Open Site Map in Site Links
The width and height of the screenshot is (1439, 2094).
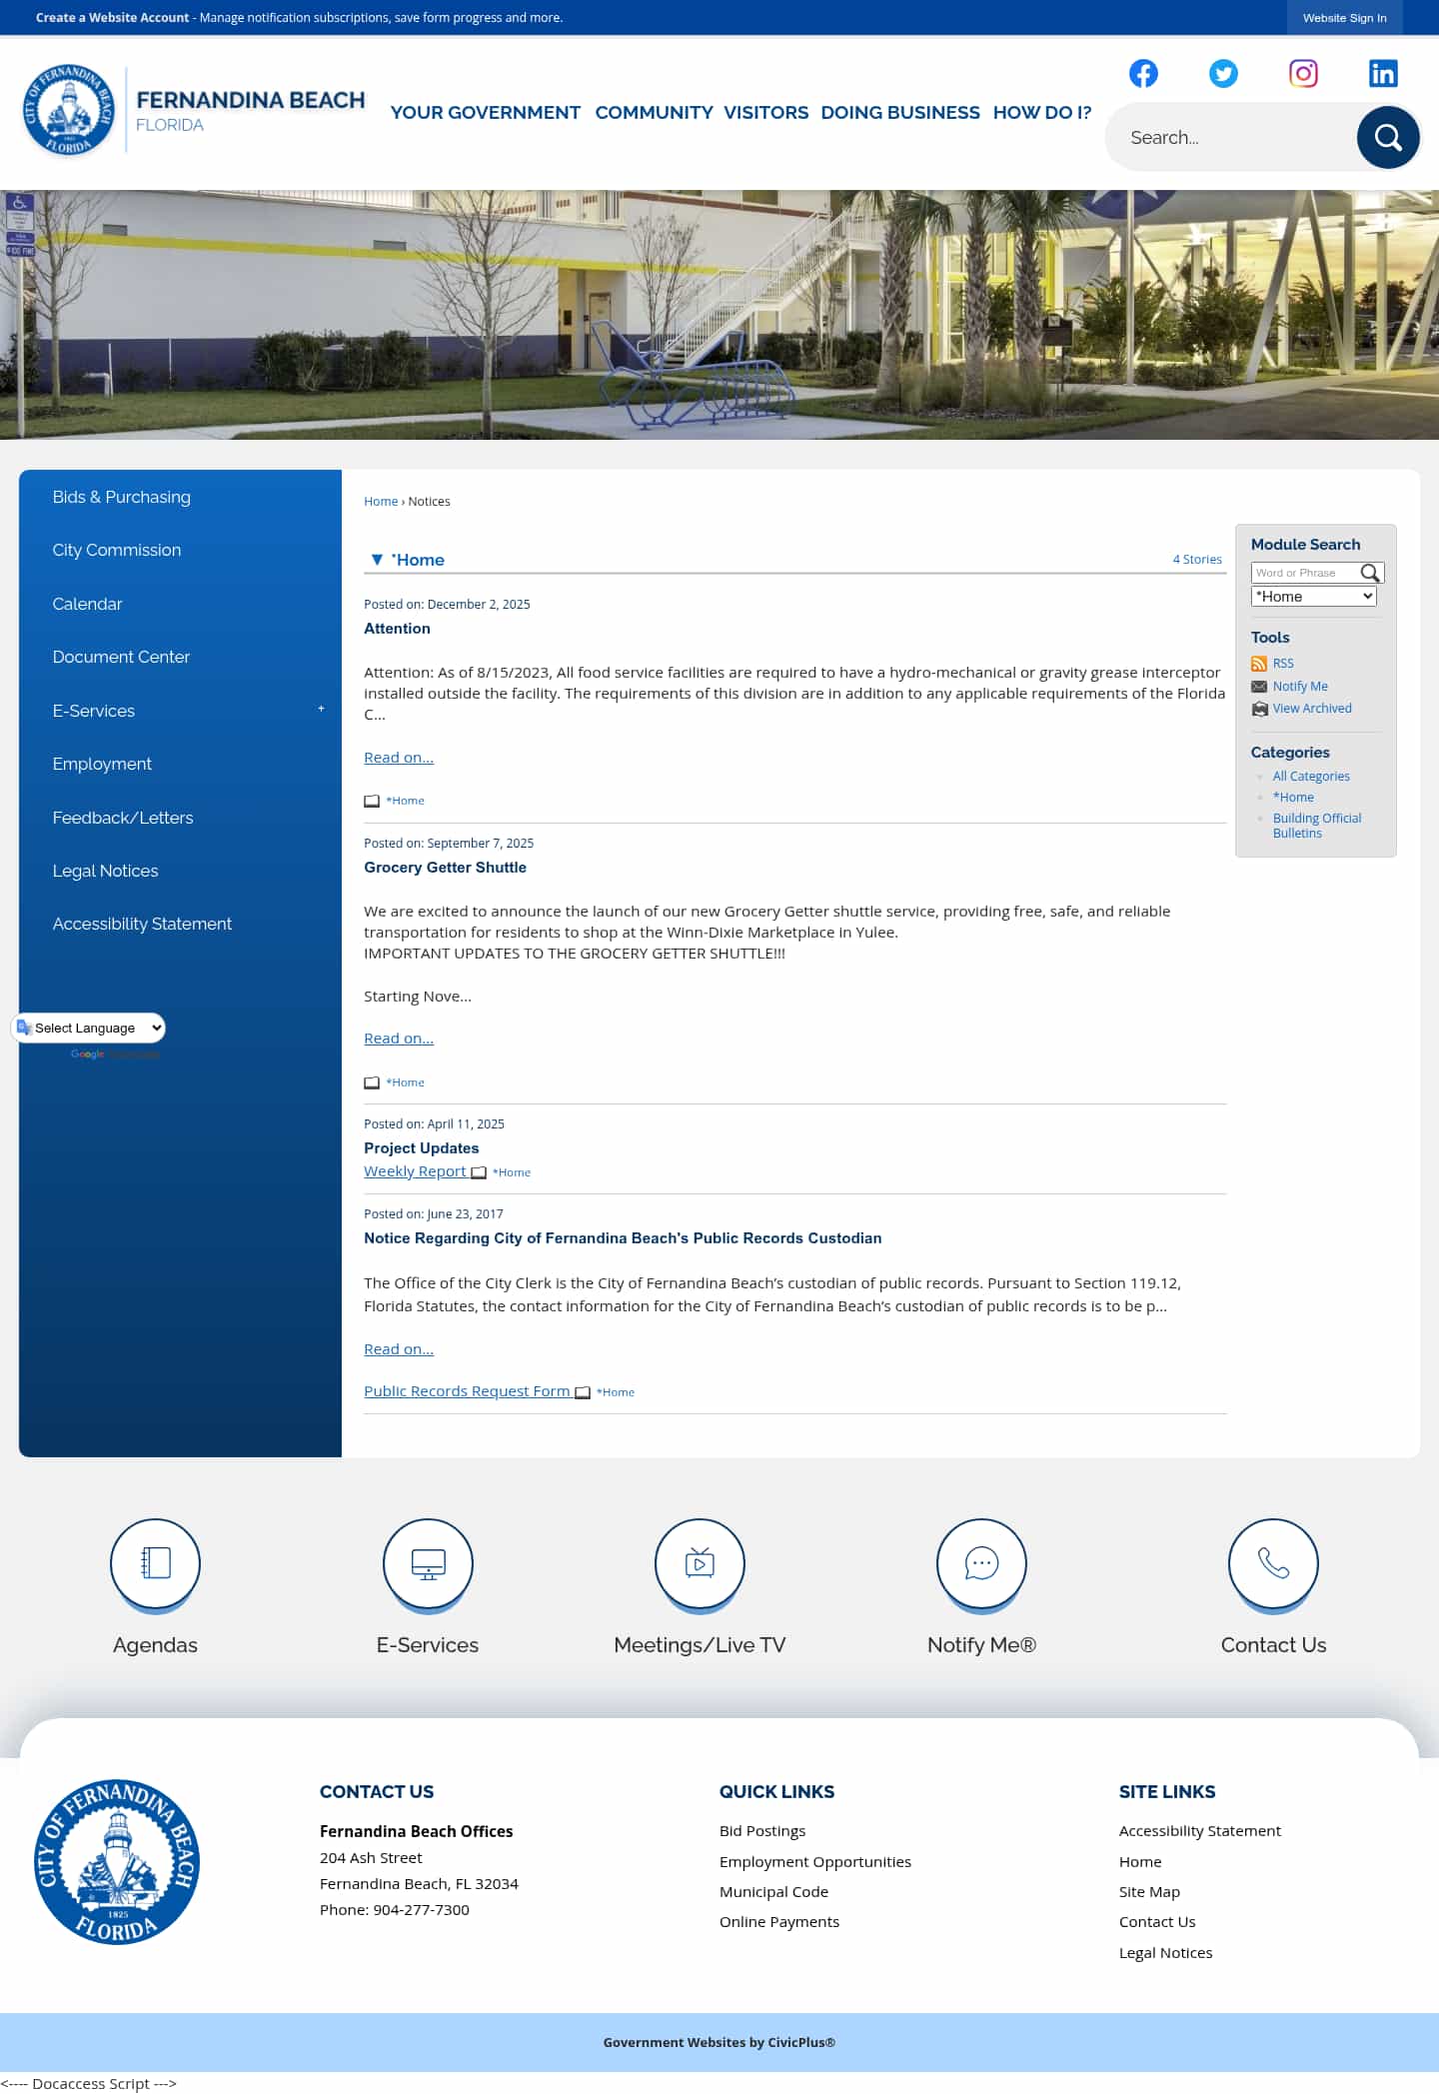pos(1149,1892)
